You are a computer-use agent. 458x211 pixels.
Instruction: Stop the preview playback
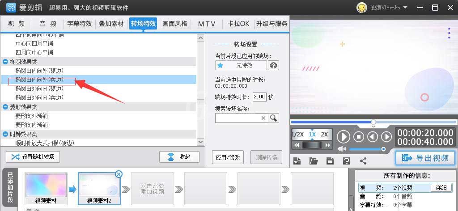coord(359,137)
